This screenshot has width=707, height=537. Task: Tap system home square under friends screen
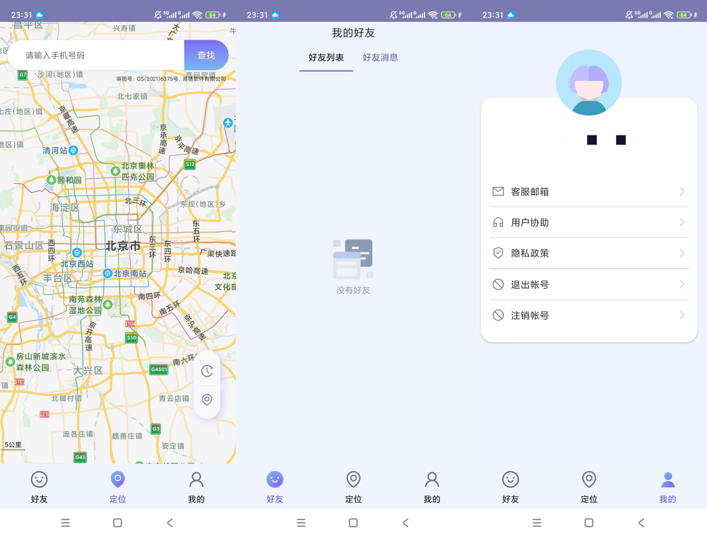pyautogui.click(x=353, y=523)
